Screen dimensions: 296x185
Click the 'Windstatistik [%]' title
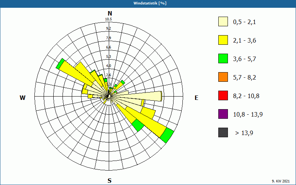pyautogui.click(x=150, y=3)
